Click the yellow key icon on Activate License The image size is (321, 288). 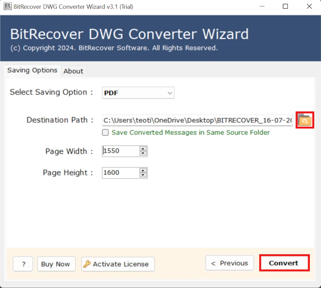(86, 264)
